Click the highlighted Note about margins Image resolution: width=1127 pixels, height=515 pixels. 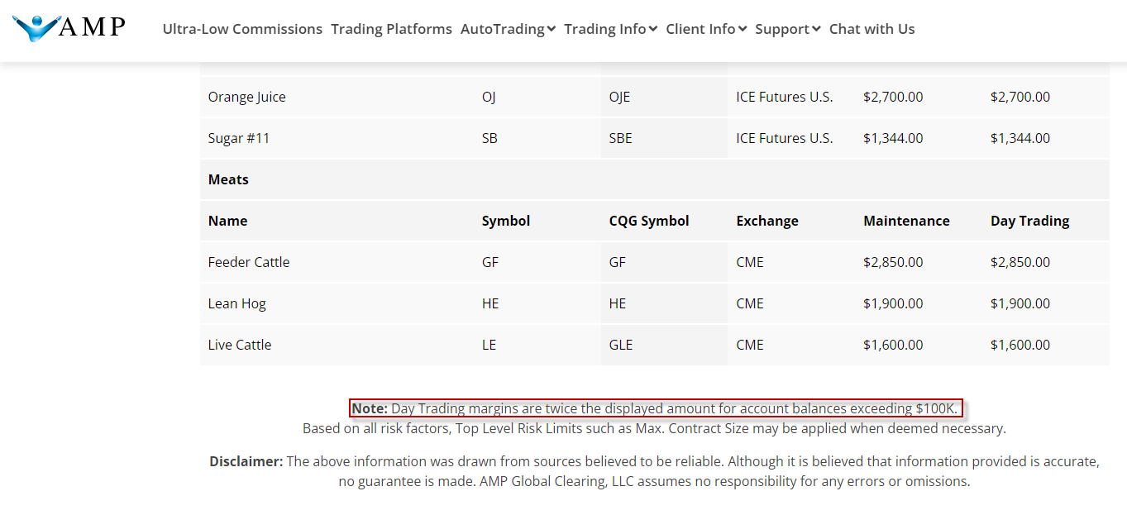pyautogui.click(x=656, y=408)
